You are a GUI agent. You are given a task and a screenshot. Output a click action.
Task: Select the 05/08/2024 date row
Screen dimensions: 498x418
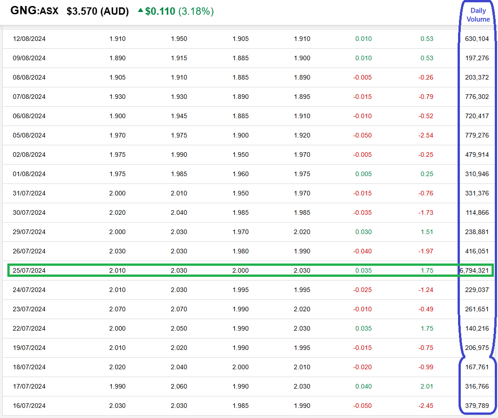point(29,135)
